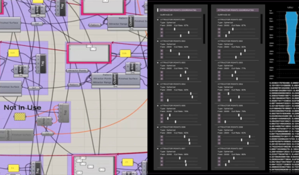Screen dimensions: 299x175
Task: Collapse Attractor Points 002 bullet in Surface 01
Action: coord(158,41)
